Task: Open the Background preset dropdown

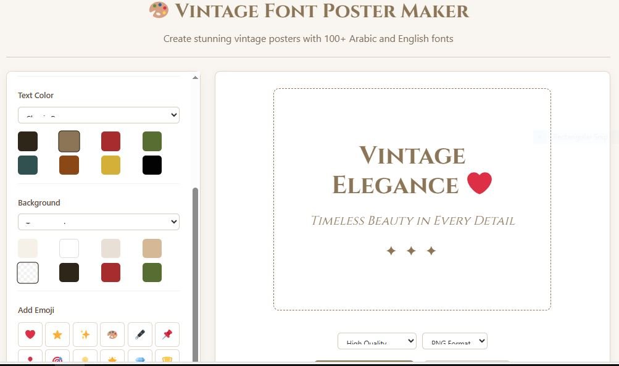Action: pyautogui.click(x=99, y=222)
